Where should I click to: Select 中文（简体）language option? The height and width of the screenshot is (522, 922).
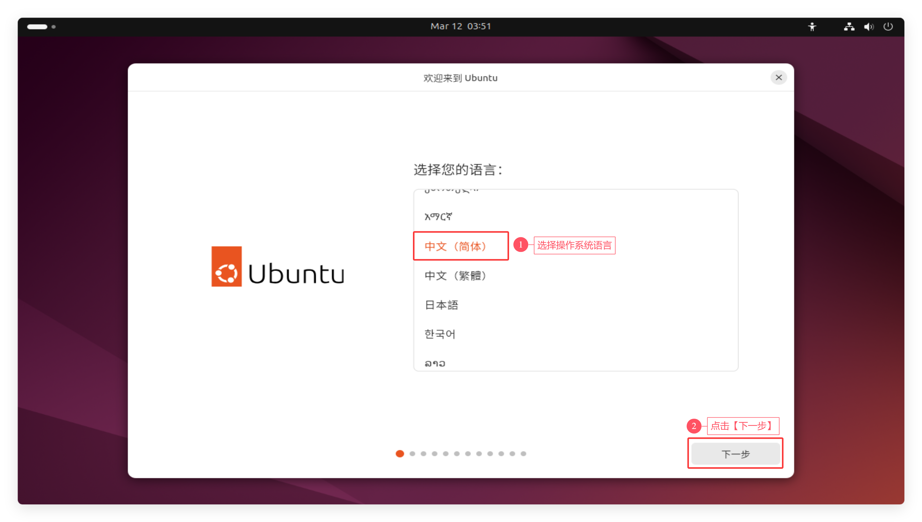[x=455, y=246]
